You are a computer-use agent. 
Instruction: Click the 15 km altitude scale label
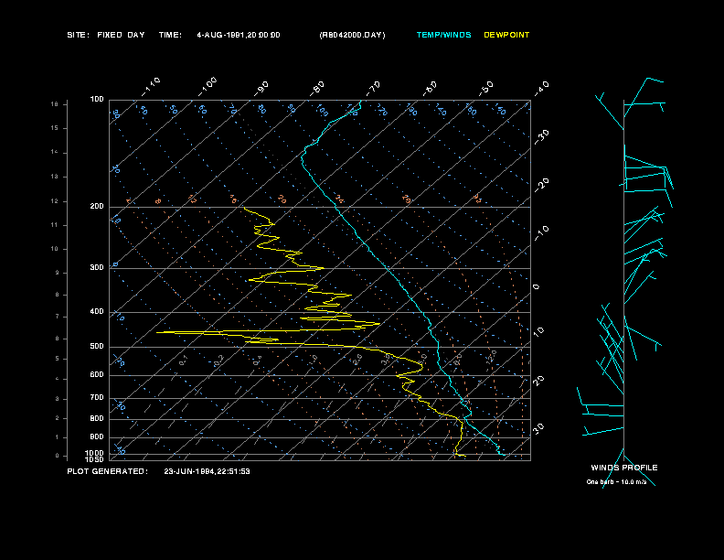coord(55,128)
